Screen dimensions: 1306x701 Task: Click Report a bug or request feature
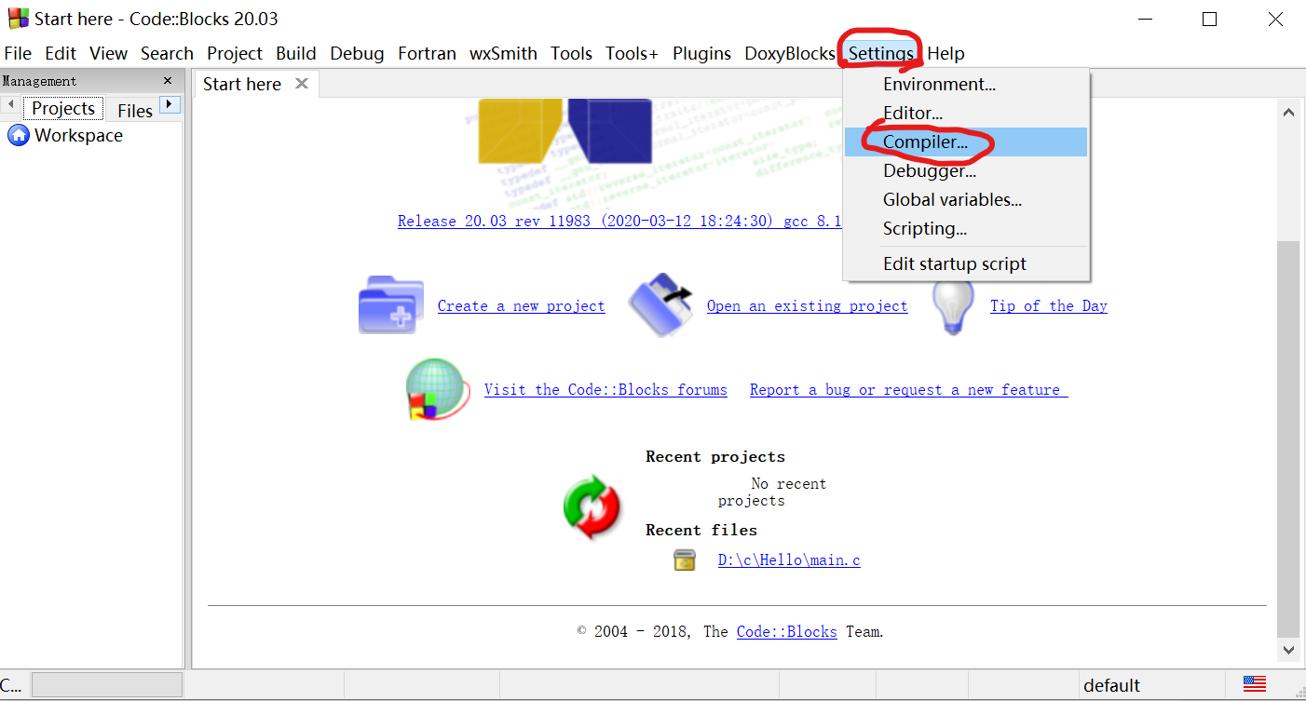click(x=909, y=389)
